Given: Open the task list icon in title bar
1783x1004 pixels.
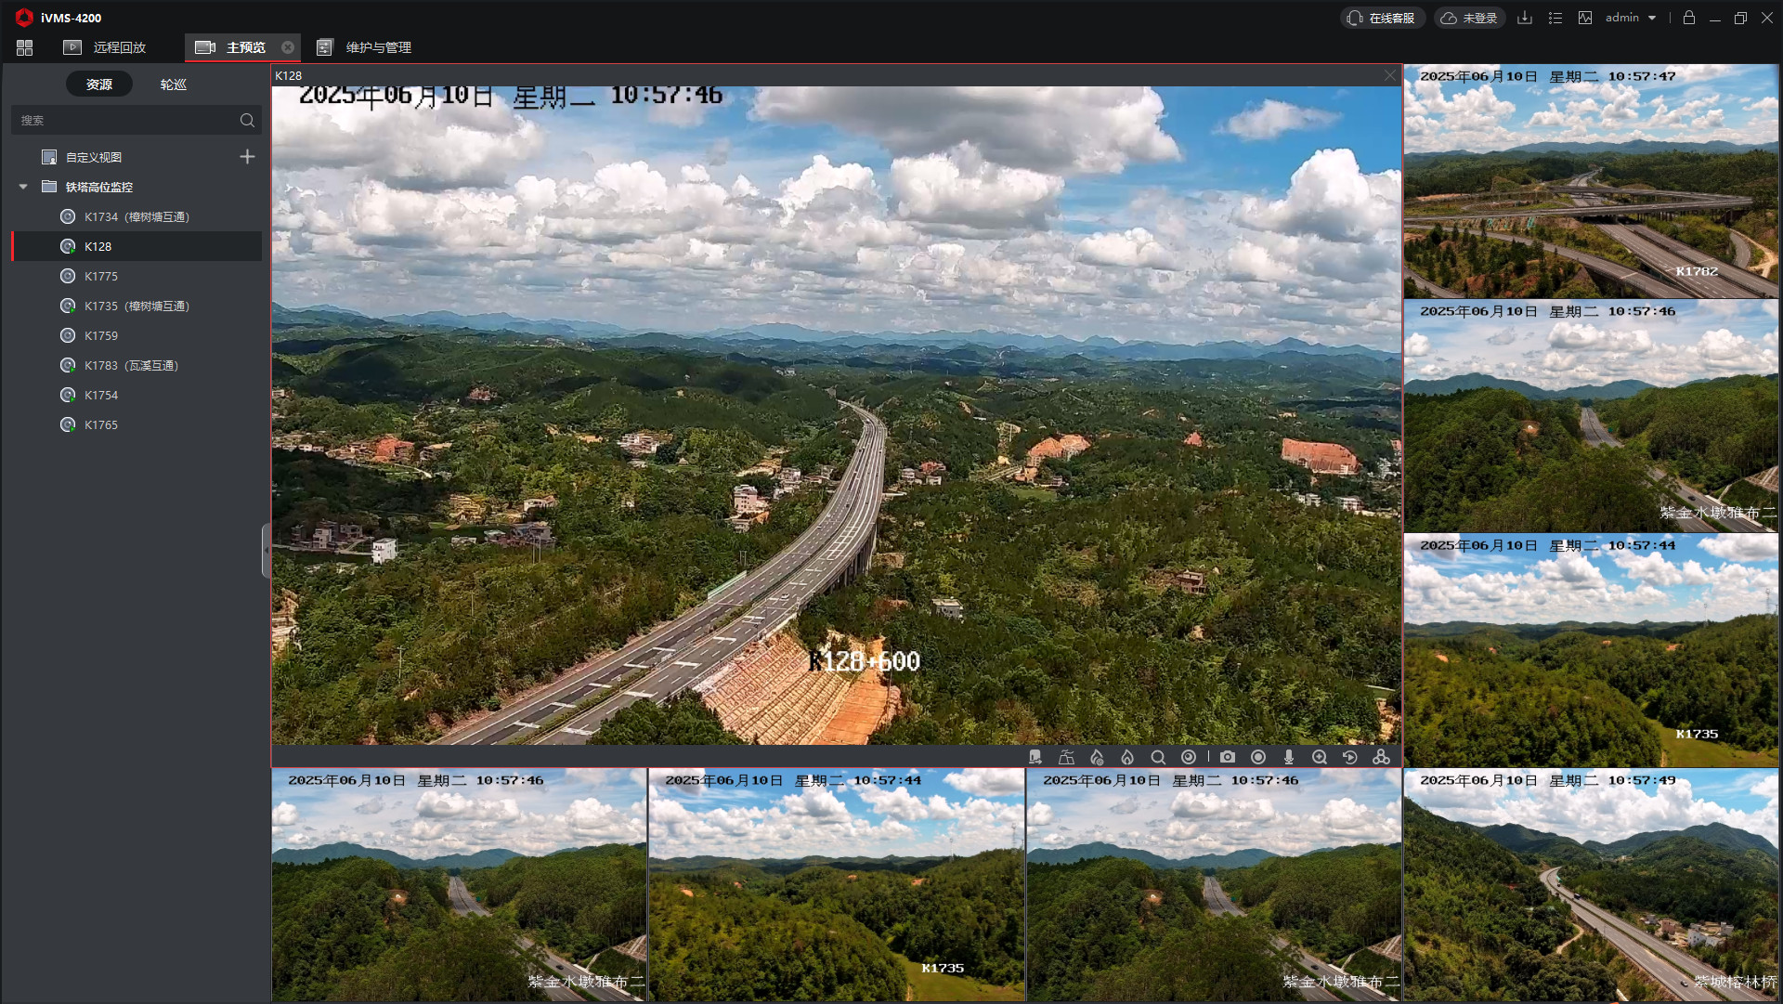Looking at the screenshot, I should click(x=1555, y=18).
